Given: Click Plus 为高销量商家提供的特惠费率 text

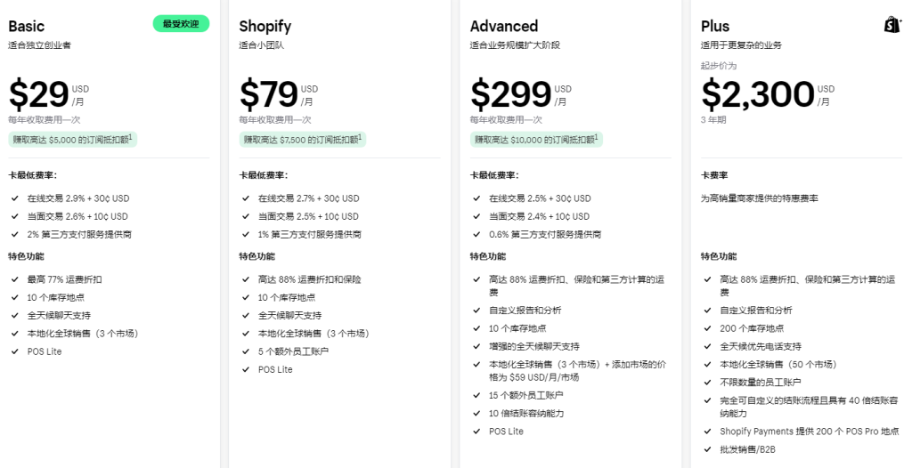Looking at the screenshot, I should 760,198.
